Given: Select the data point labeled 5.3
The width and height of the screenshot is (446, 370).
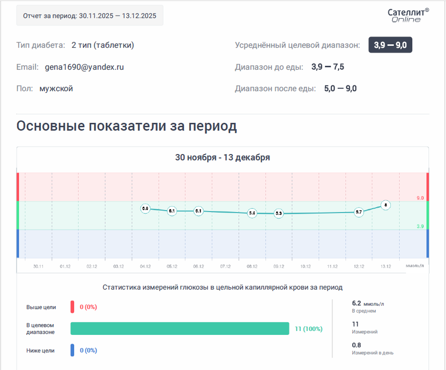Looking at the screenshot, I should [x=278, y=214].
